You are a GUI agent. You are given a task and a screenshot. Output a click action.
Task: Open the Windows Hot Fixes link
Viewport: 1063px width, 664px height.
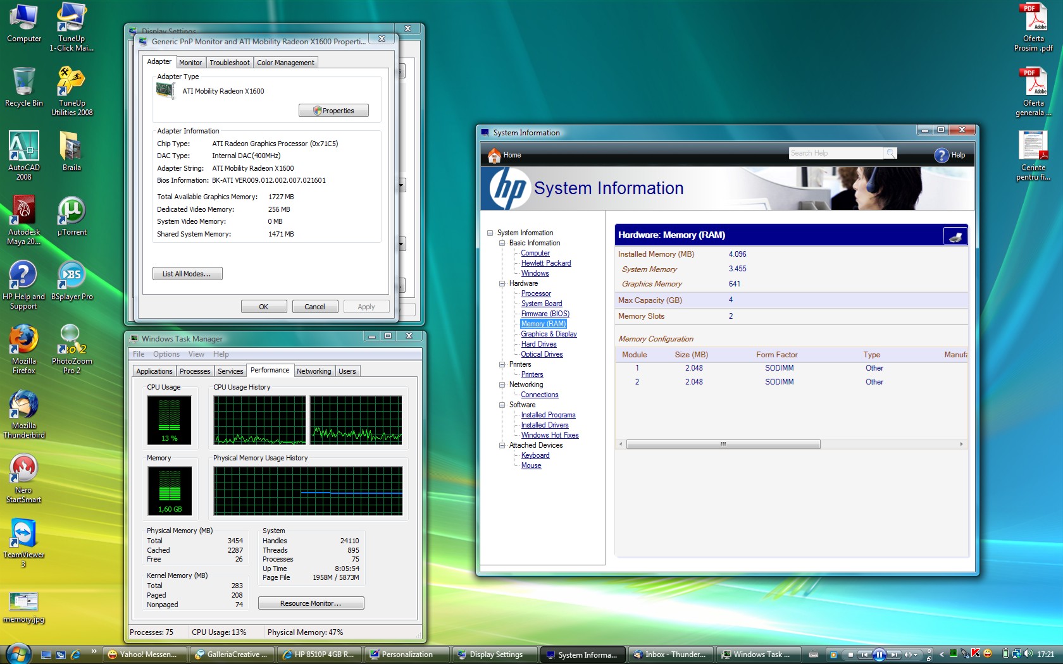pyautogui.click(x=550, y=435)
